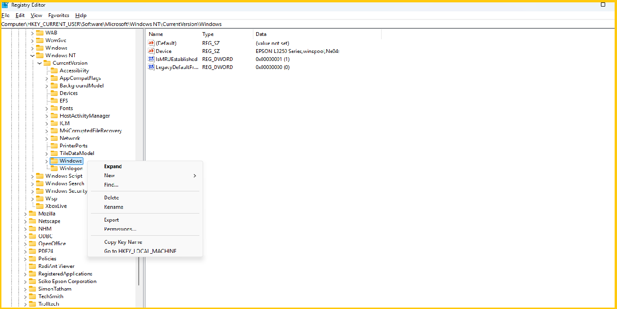
Task: Click the (Default) string value icon
Action: (152, 43)
